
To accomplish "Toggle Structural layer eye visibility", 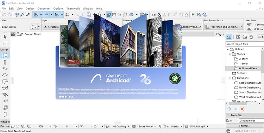I will pos(45,27).
